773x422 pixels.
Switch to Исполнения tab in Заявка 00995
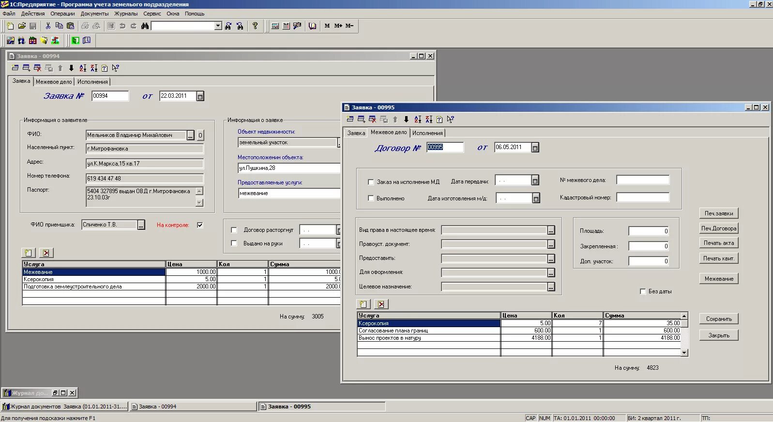427,133
